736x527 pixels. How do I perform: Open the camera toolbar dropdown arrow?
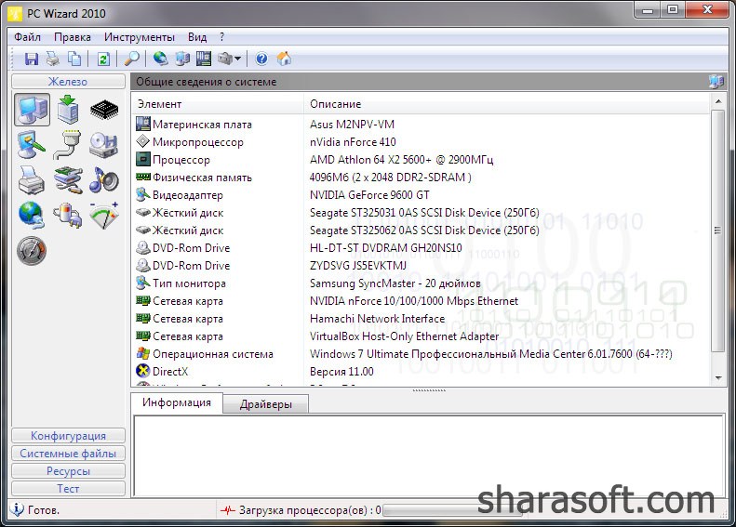[237, 59]
